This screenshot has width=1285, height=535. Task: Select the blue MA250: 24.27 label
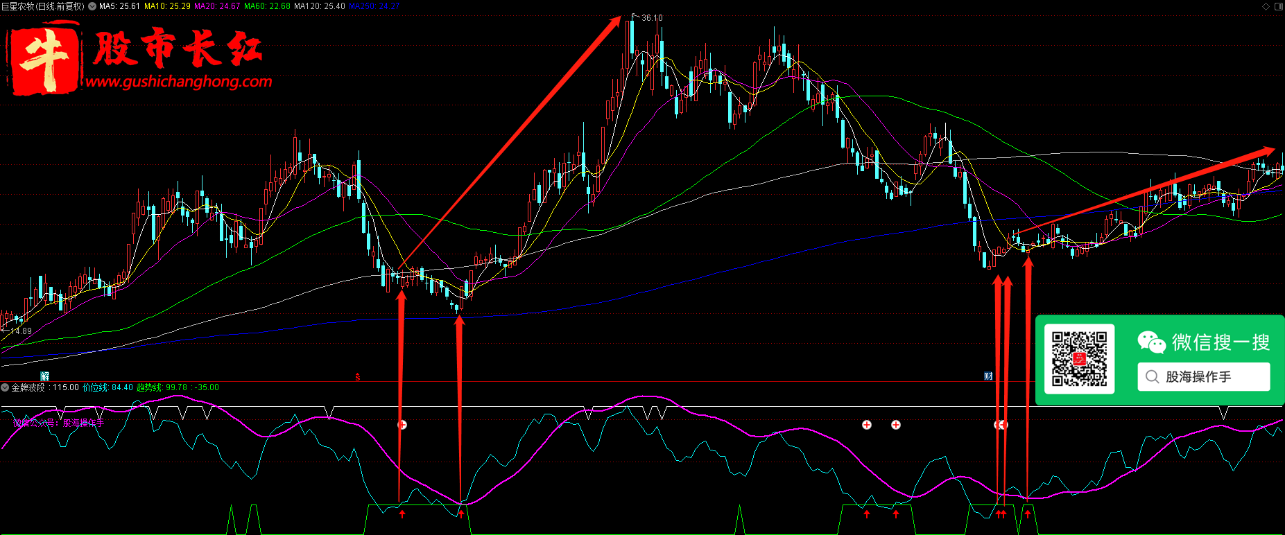374,6
